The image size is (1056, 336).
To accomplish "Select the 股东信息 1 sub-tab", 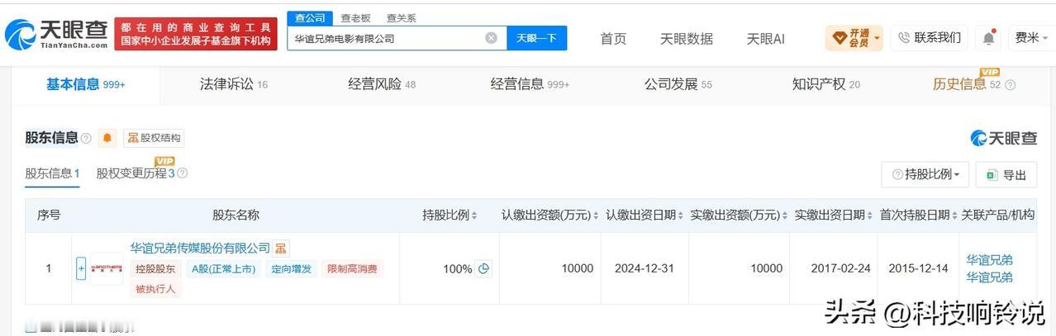I will click(52, 173).
